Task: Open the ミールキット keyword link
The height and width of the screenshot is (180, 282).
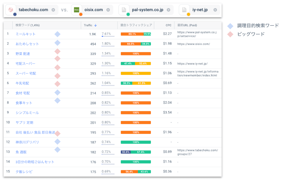Action: point(26,34)
